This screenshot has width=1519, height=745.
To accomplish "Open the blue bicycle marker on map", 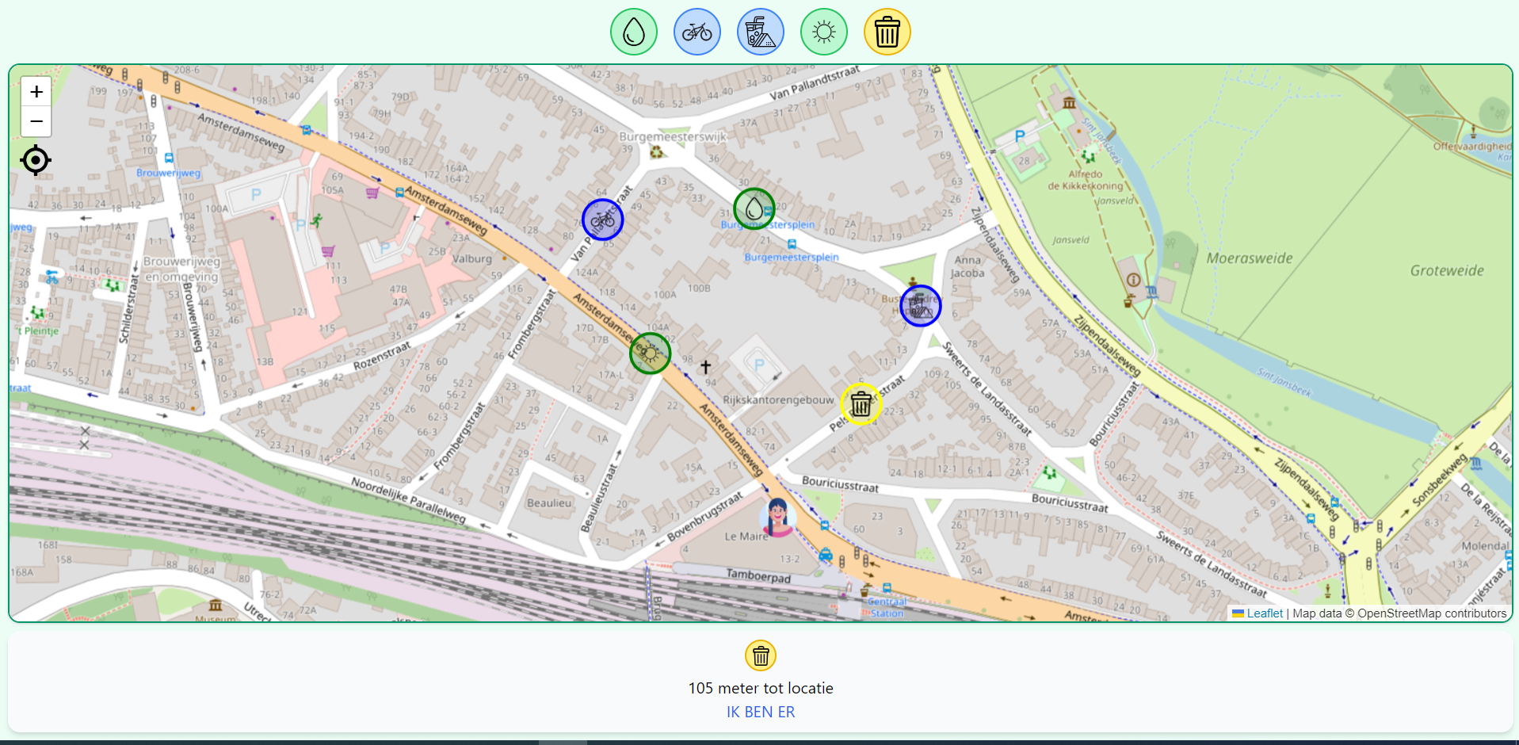I will pyautogui.click(x=602, y=220).
